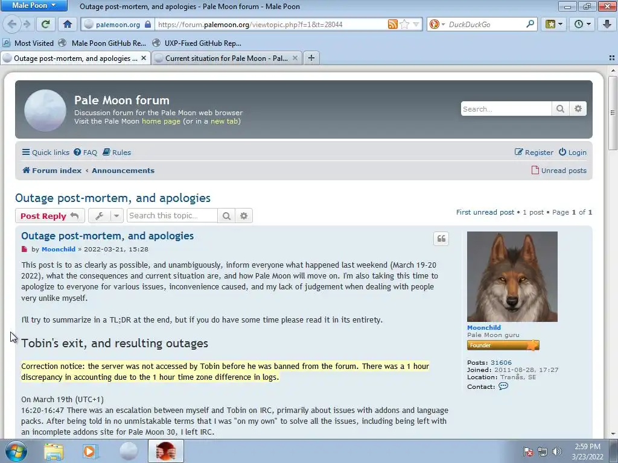Focus the forum Search field
This screenshot has height=463, width=618.
pyautogui.click(x=506, y=109)
